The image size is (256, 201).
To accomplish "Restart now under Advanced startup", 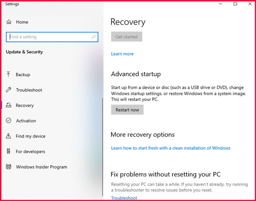I will click(127, 110).
